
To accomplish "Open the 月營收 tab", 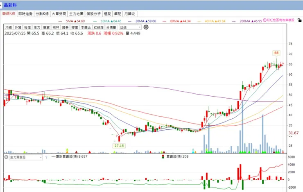I will pos(130,14).
